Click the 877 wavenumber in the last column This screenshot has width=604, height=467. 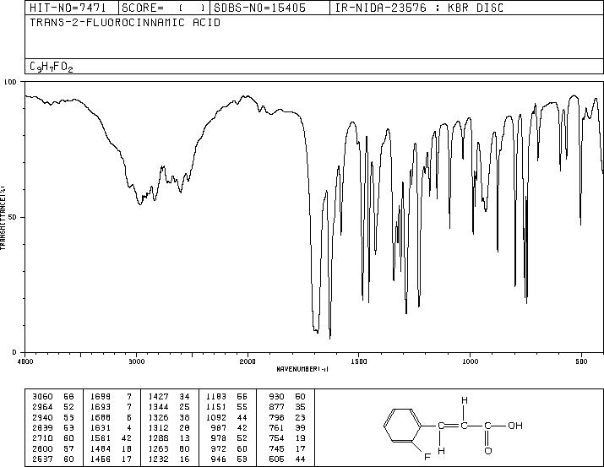click(276, 407)
